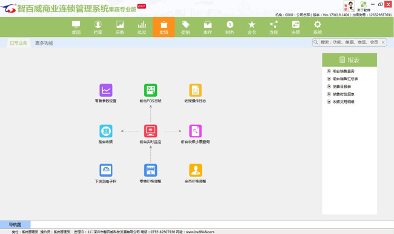
Task: Open the 批发 (Wholesale) module
Action: (x=142, y=27)
